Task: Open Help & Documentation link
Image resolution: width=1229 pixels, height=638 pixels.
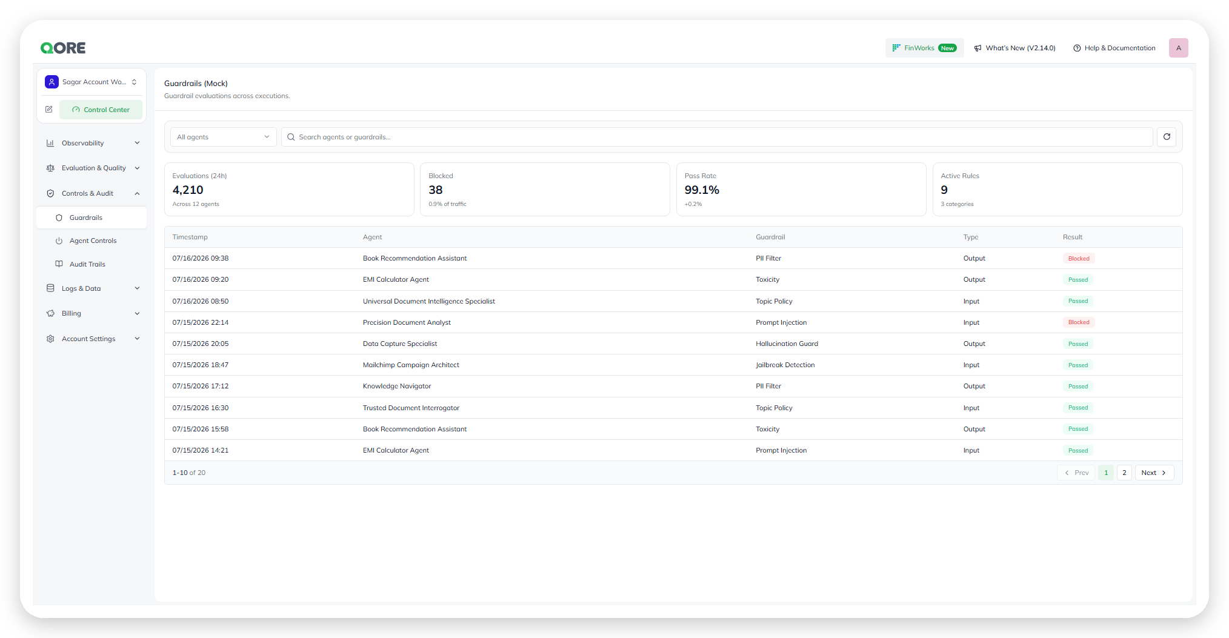Action: (1114, 48)
